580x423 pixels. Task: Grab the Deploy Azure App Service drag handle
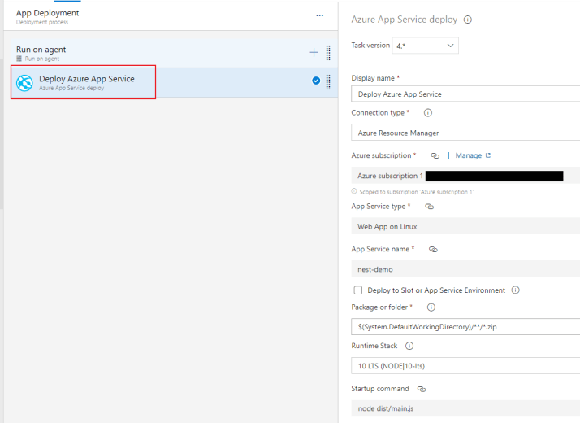click(x=328, y=82)
